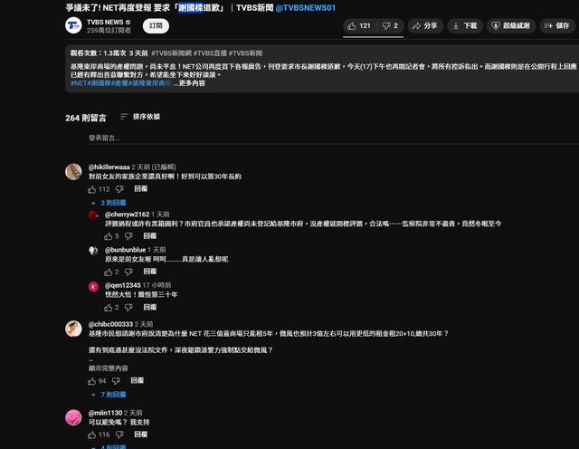Open TVBS NEWS channel avatar
This screenshot has width=579, height=449.
(73, 25)
